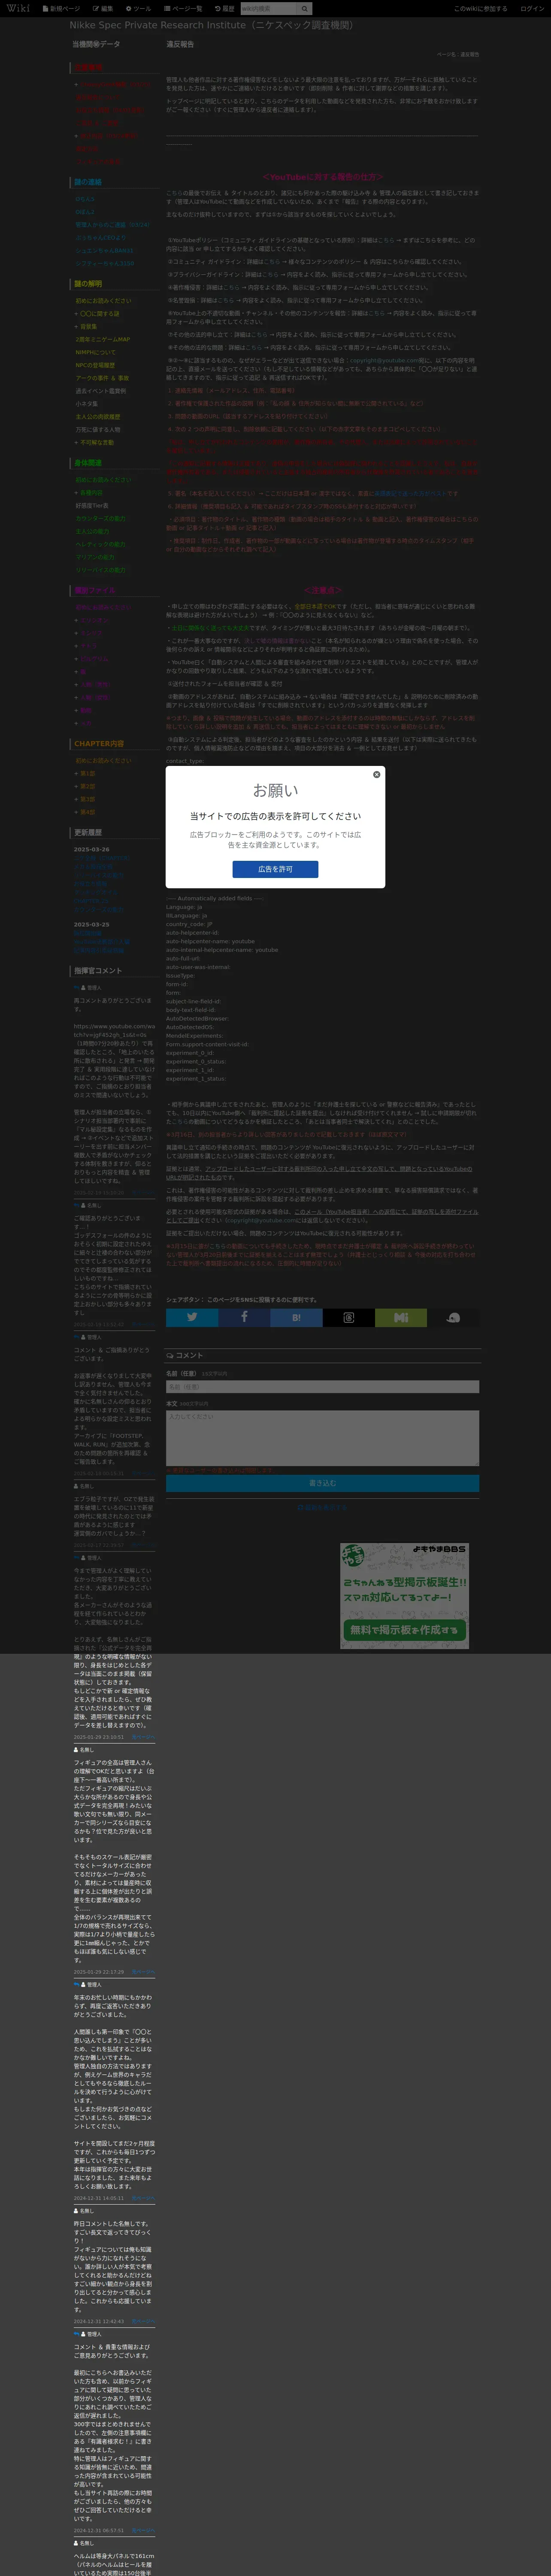Open リリーバイスの能力 link
This screenshot has height=2576, width=551.
(x=101, y=570)
